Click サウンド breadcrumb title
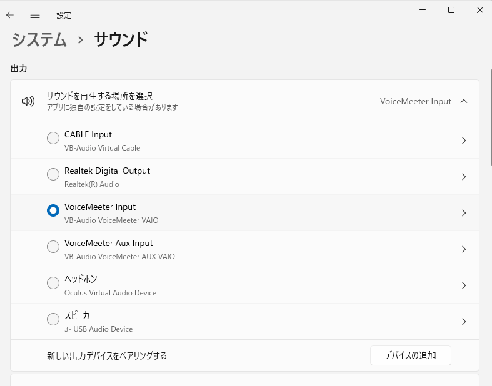This screenshot has height=386, width=492. [x=121, y=39]
